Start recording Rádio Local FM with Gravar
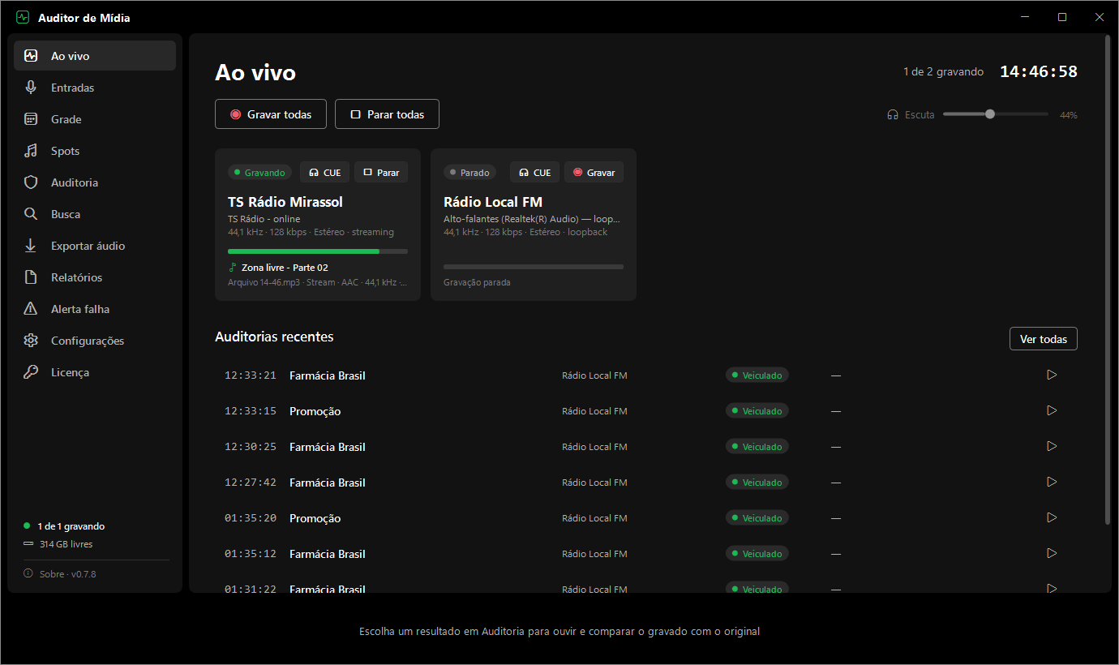This screenshot has height=665, width=1119. point(594,172)
